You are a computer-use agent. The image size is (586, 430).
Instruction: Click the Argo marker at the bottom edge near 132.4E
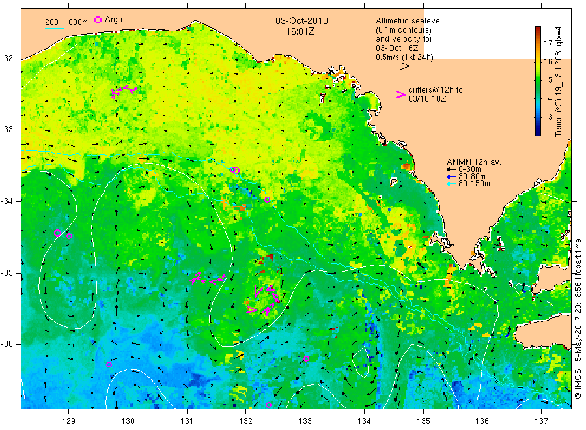(x=268, y=405)
